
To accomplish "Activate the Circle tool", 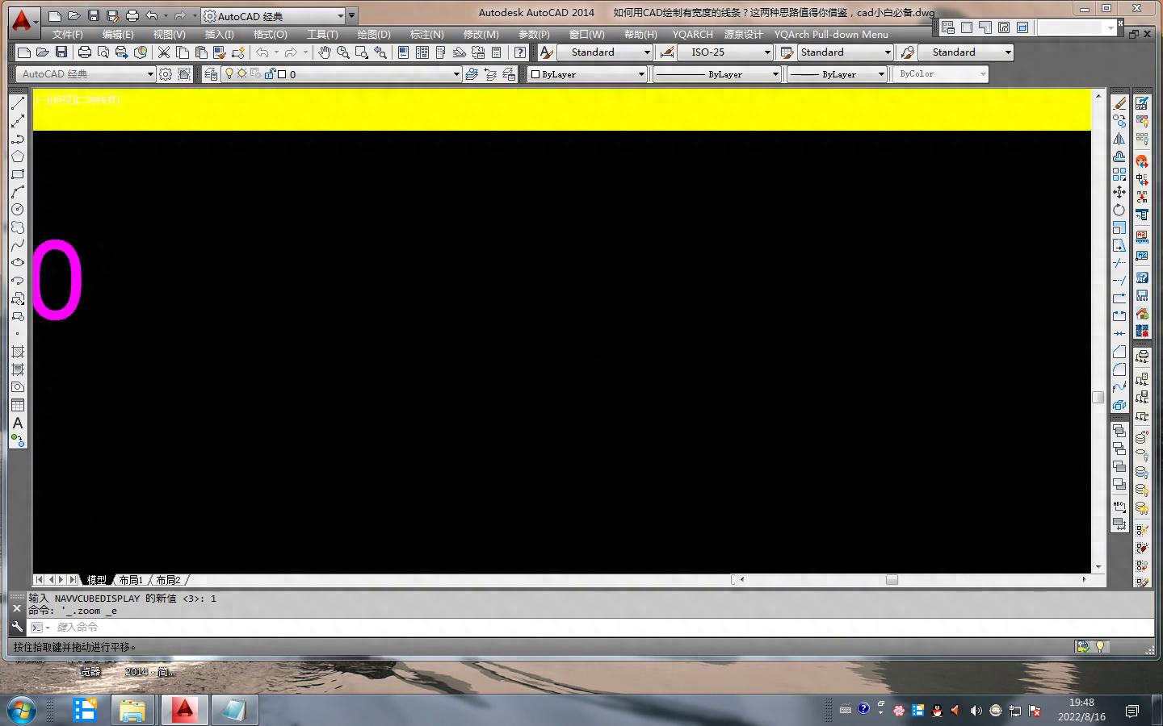I will (18, 210).
